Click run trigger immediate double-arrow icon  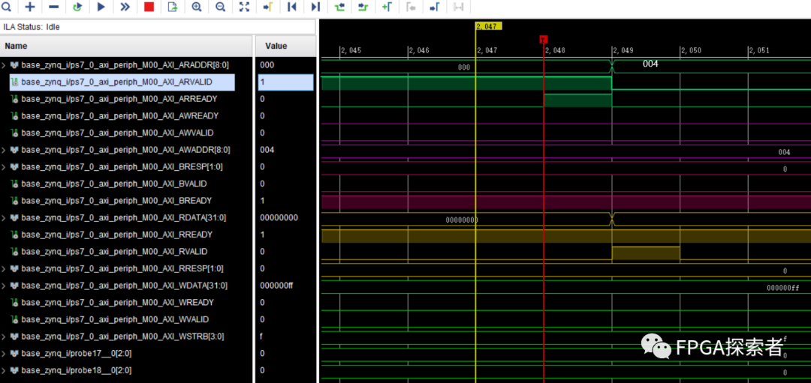tap(125, 7)
